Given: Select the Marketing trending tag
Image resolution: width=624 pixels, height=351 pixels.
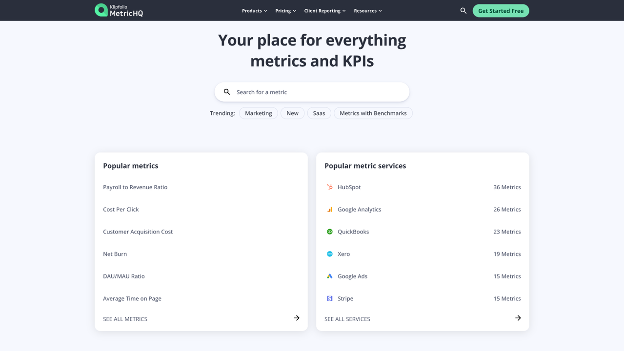Looking at the screenshot, I should [259, 113].
